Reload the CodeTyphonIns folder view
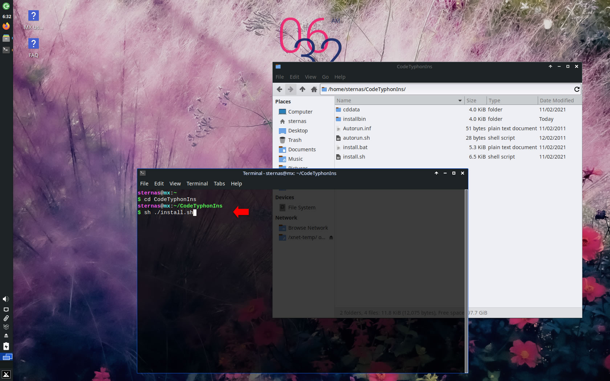Image resolution: width=610 pixels, height=381 pixels. (x=577, y=89)
